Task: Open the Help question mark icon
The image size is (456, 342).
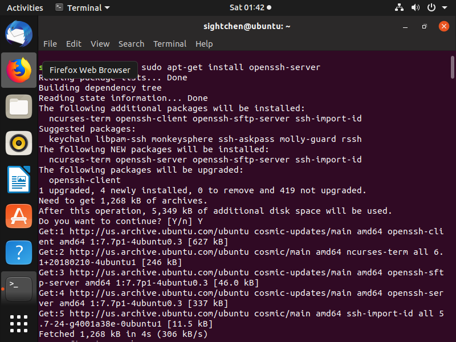Action: (19, 253)
